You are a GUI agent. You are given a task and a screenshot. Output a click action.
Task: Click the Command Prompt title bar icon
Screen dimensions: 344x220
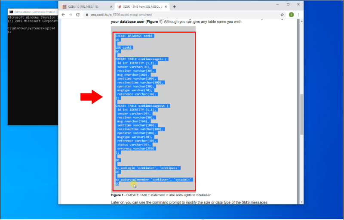11,12
